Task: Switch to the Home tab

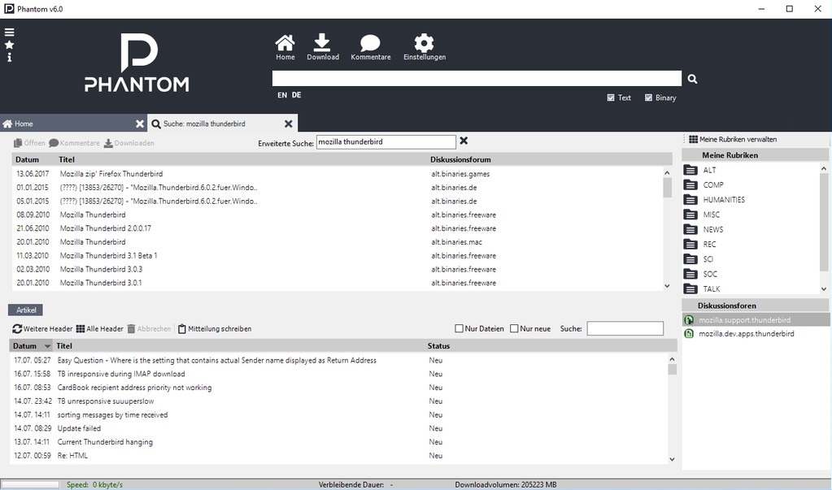Action: pos(24,124)
